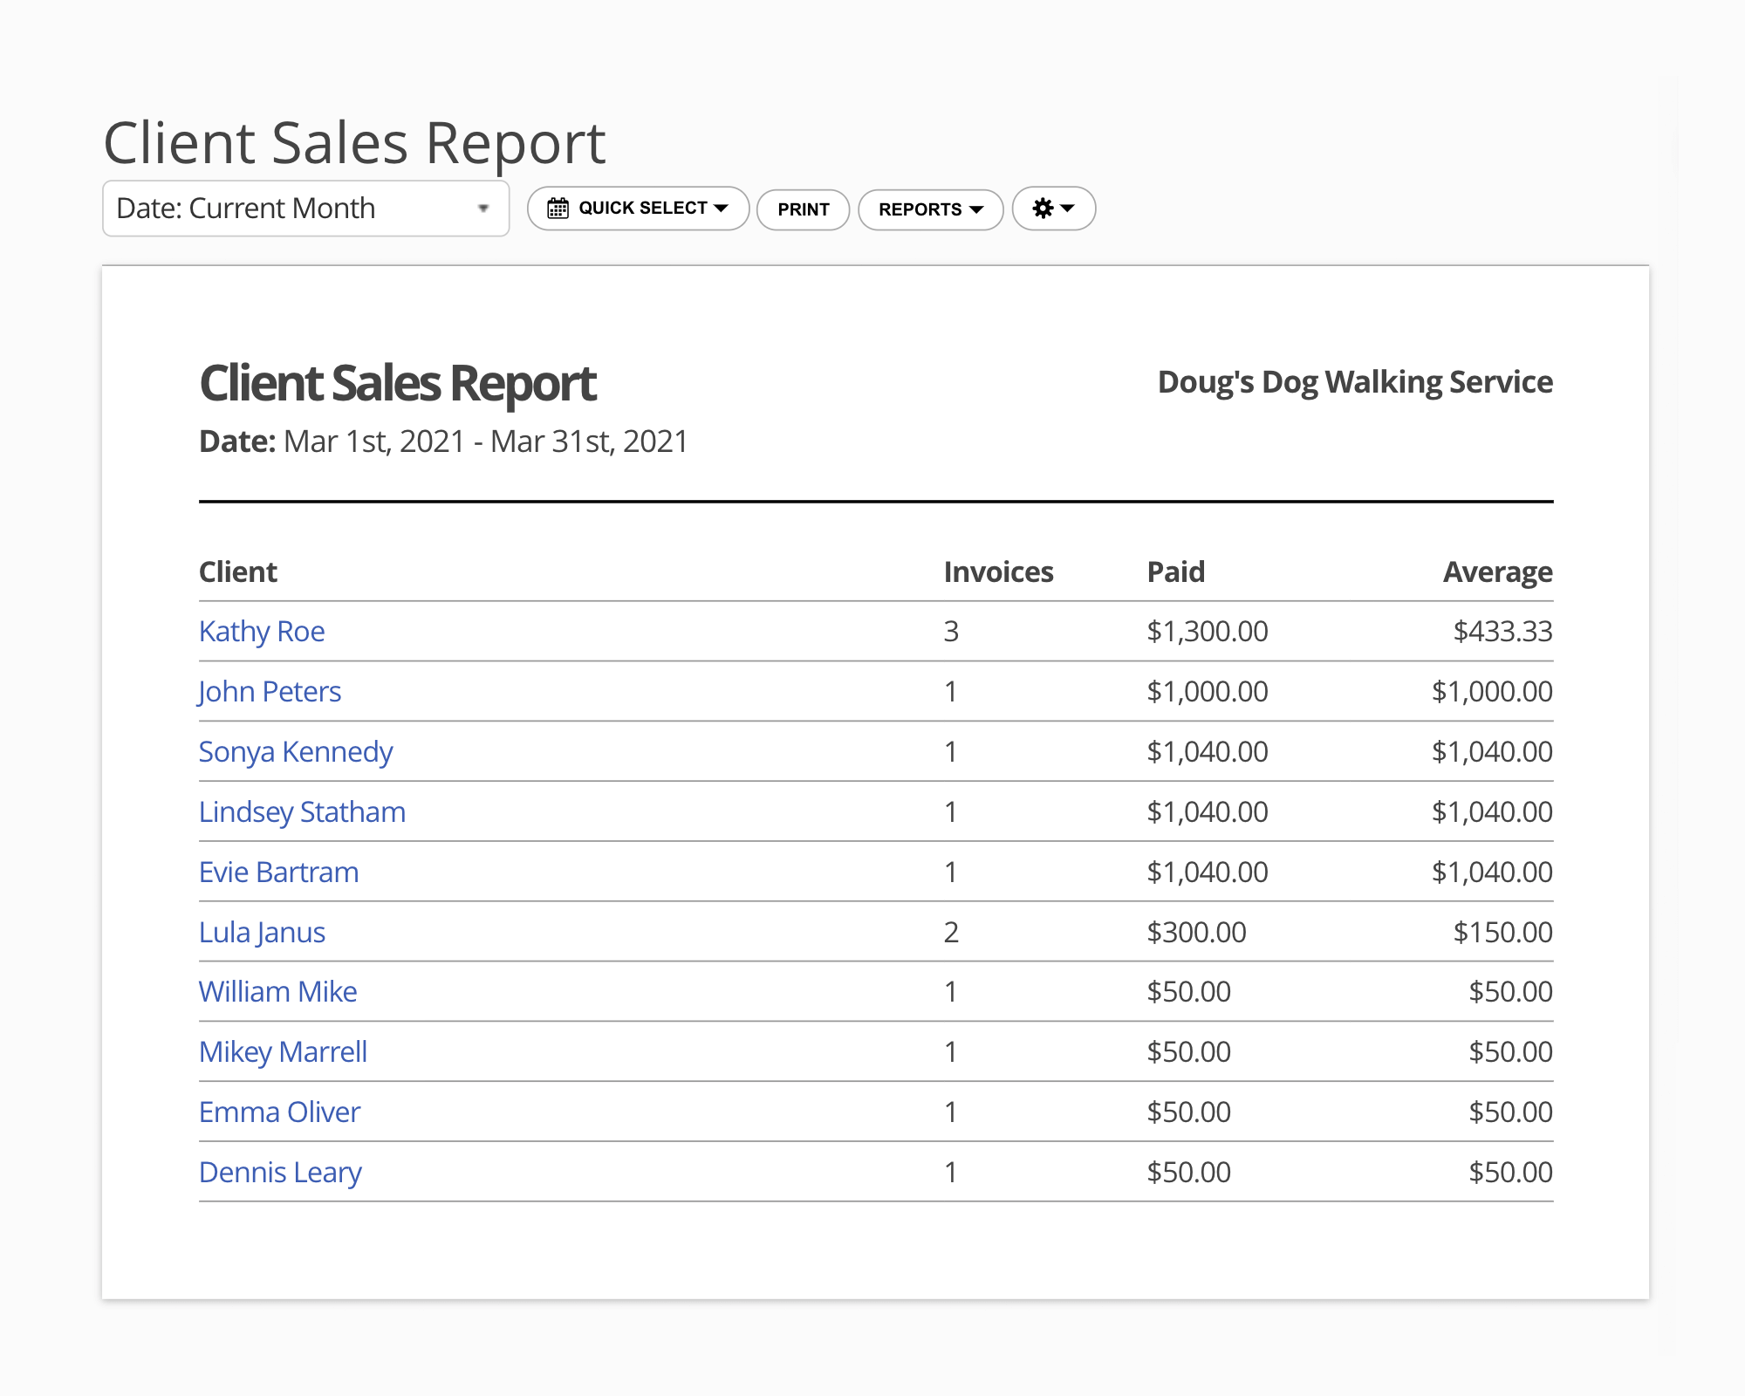Open the gear settings menu

tap(1043, 209)
